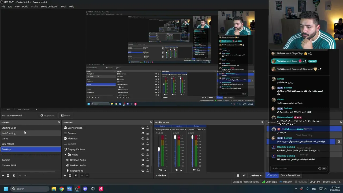This screenshot has height=193, width=343.
Task: Toggle monitoring headphone icon for Desktop Audio
Action: coord(165,170)
